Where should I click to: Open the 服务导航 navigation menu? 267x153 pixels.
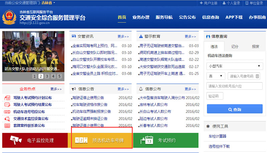164,17
